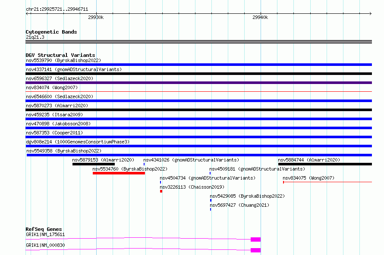Select the small blue nsv4509181 marker

pos(210,173)
